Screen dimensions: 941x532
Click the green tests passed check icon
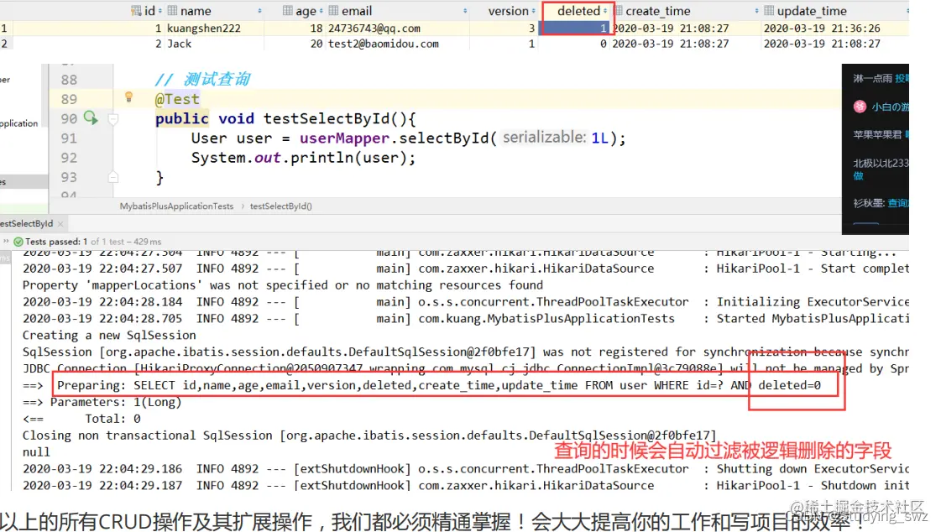click(18, 242)
